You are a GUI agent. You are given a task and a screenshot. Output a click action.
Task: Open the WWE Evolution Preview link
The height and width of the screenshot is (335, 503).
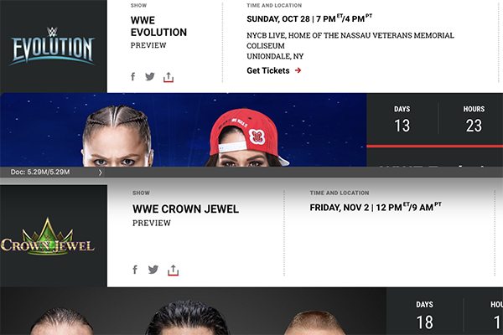[x=148, y=45]
